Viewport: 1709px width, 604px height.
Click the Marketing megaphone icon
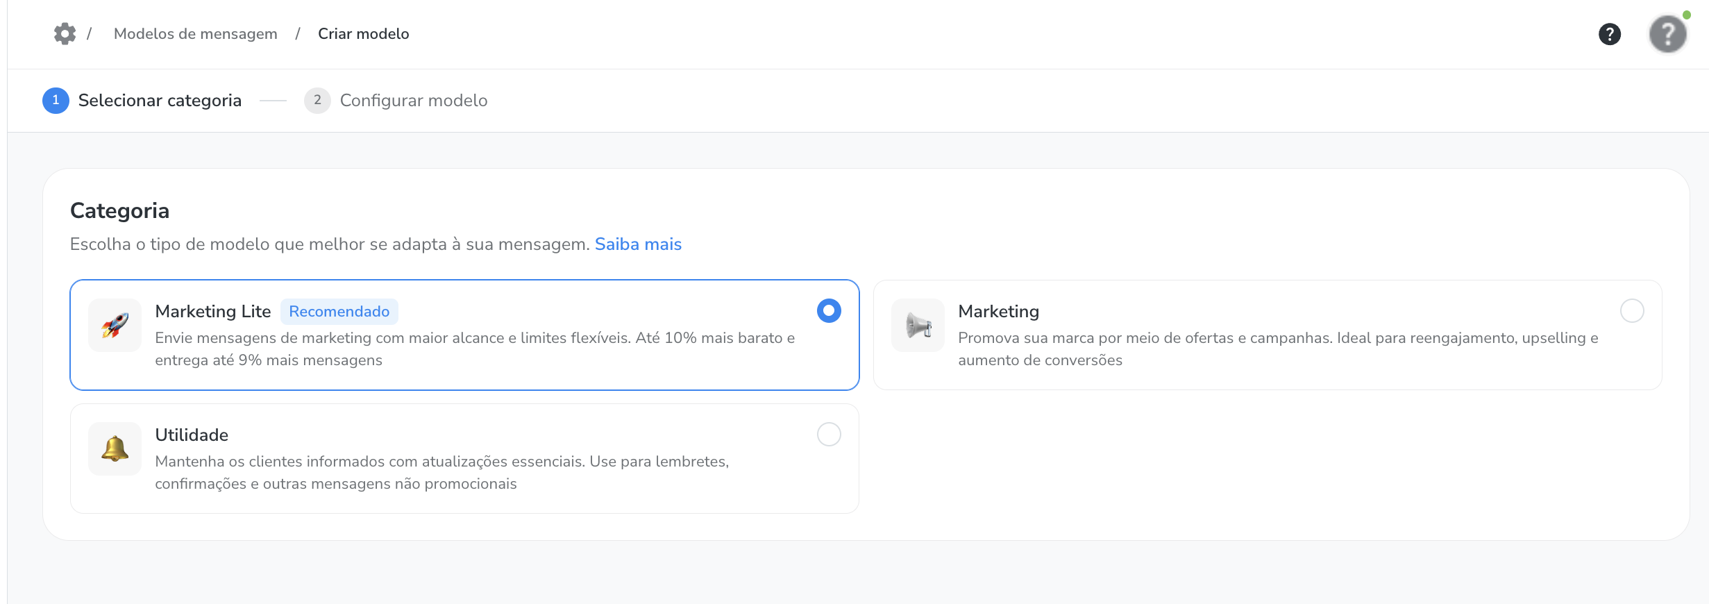pyautogui.click(x=918, y=325)
